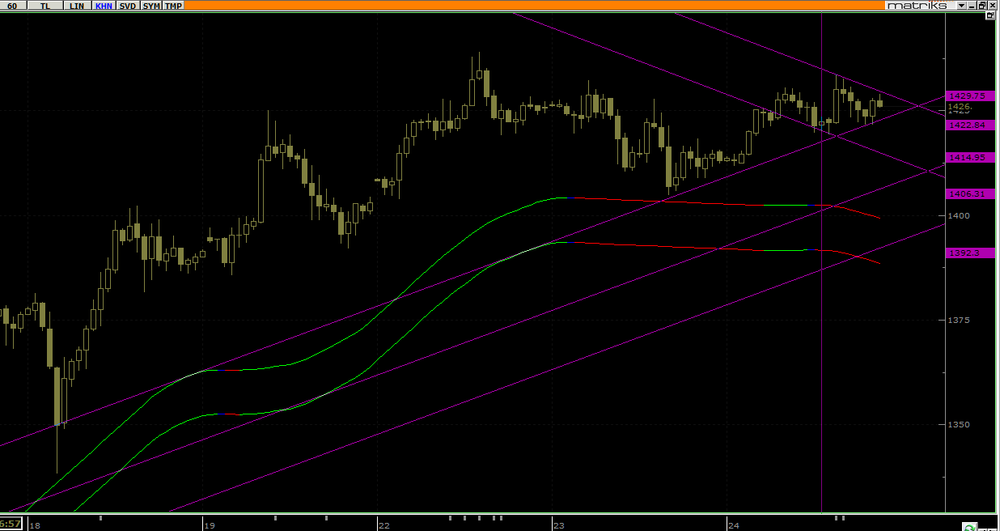Minimize the Matriks chart window
This screenshot has width=1000, height=531.
(x=972, y=6)
